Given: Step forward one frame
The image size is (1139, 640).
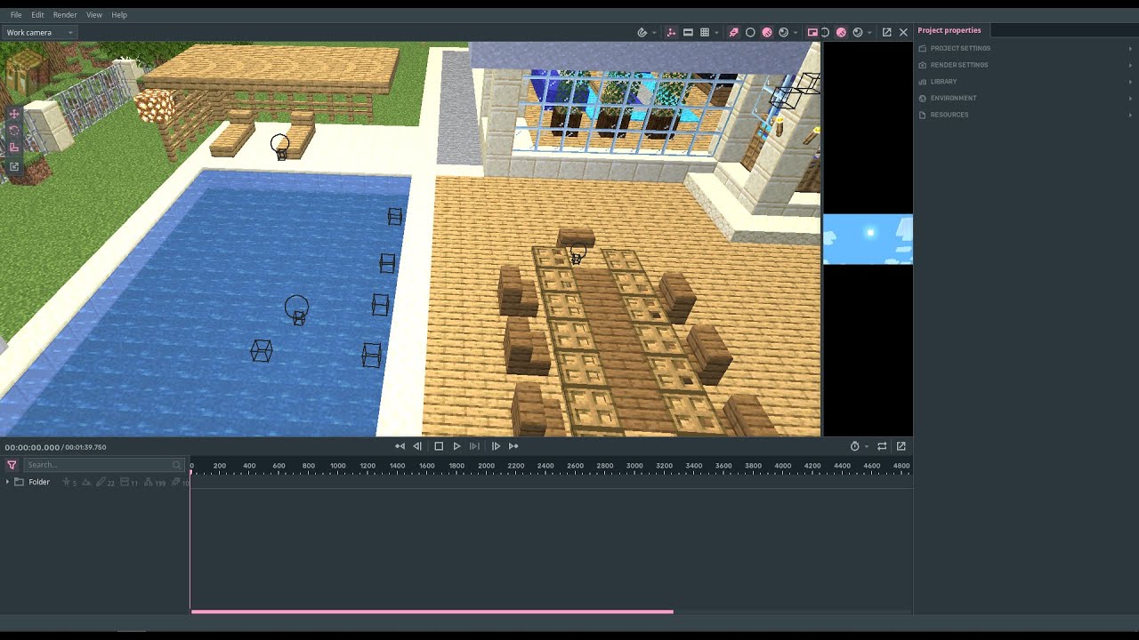Looking at the screenshot, I should tap(496, 446).
